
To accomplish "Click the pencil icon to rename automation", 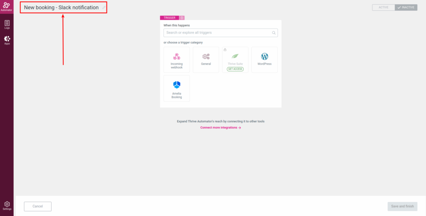I will tap(104, 7).
